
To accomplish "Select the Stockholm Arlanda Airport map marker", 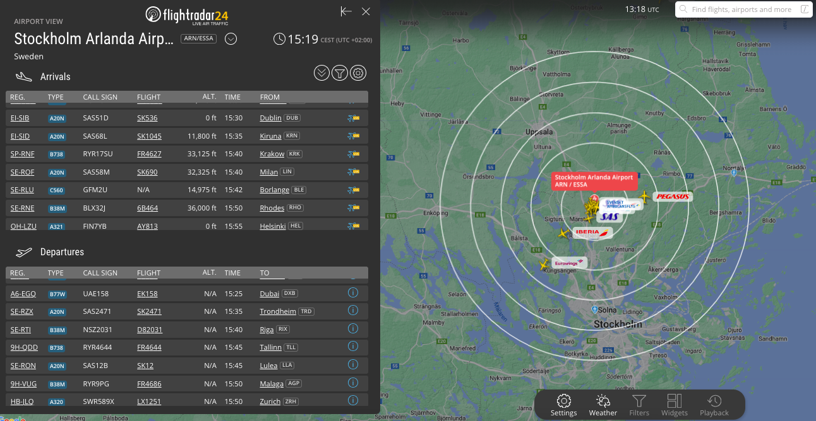I will tap(594, 181).
